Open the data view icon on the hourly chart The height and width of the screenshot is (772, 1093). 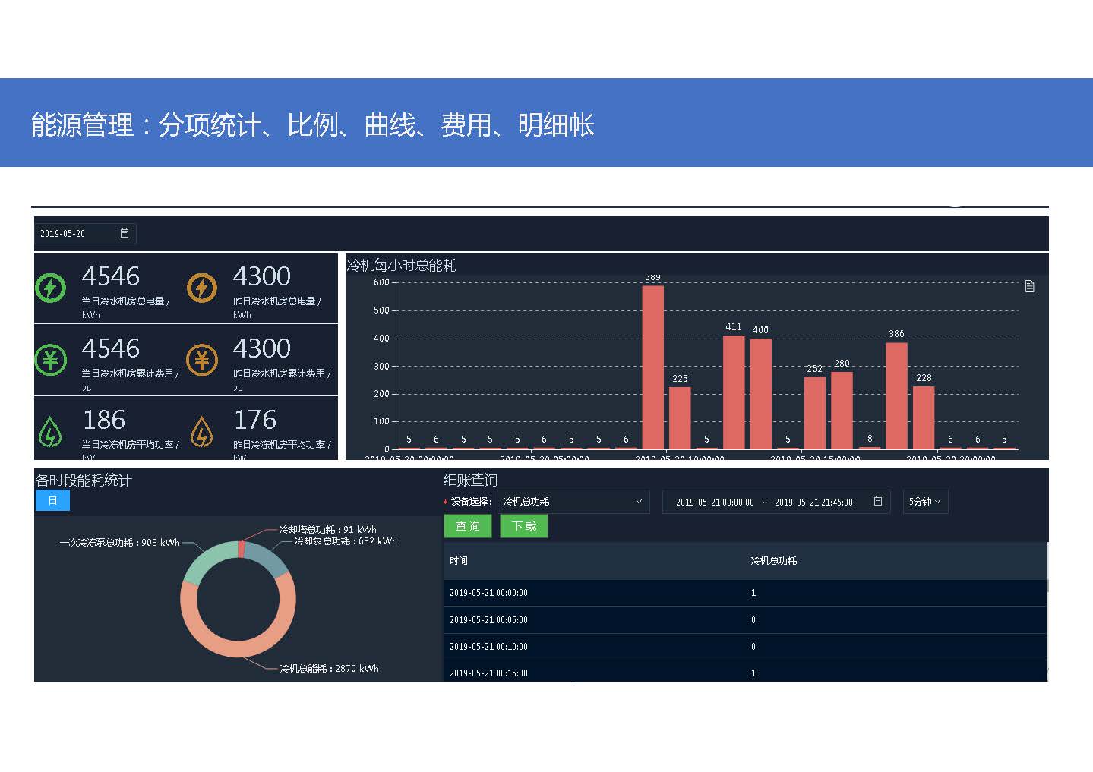[x=1029, y=286]
